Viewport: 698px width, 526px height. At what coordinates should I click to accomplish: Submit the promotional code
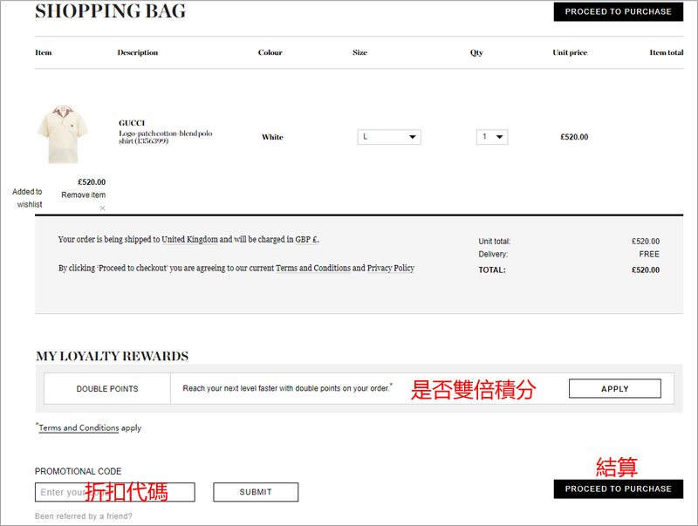(x=256, y=493)
